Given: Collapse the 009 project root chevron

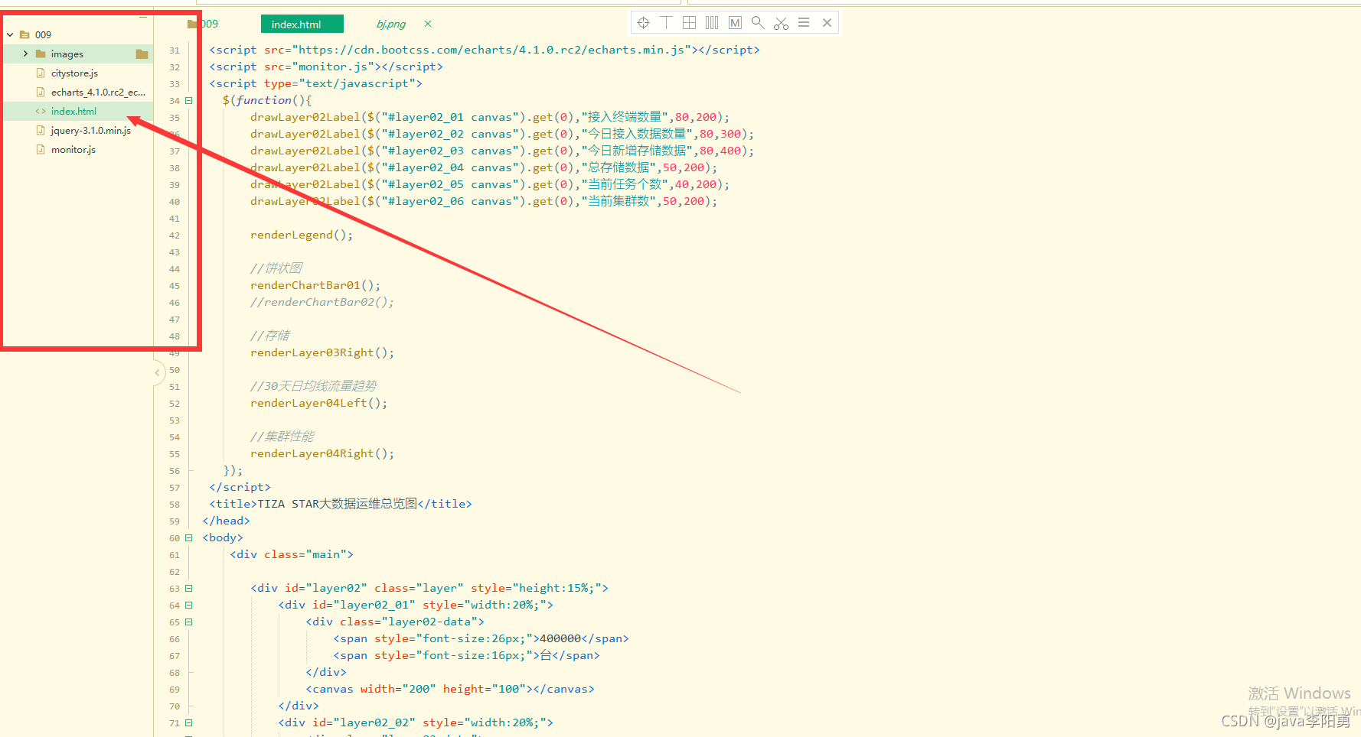Looking at the screenshot, I should (x=10, y=34).
